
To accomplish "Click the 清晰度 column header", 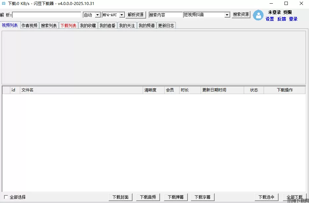I will pyautogui.click(x=154, y=90).
